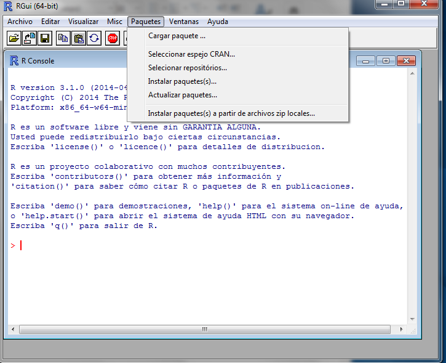Click the line mentioning 'contributors()'
Viewport: 446px width, 363px height.
(x=146, y=176)
